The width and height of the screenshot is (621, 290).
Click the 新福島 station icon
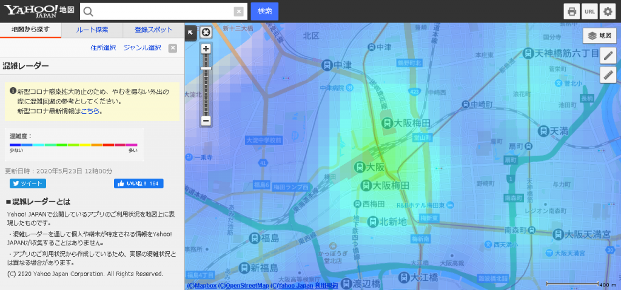click(x=244, y=268)
